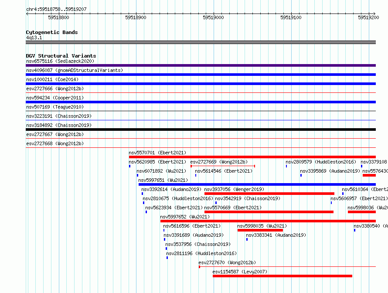Open nsv3542919 (Chaisson2019) variant

248,198
